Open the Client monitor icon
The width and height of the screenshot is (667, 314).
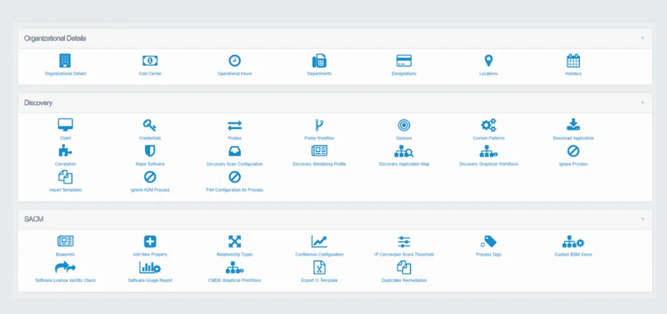(66, 125)
